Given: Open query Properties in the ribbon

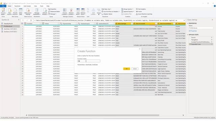Looking at the screenshot, I should 52,9.
